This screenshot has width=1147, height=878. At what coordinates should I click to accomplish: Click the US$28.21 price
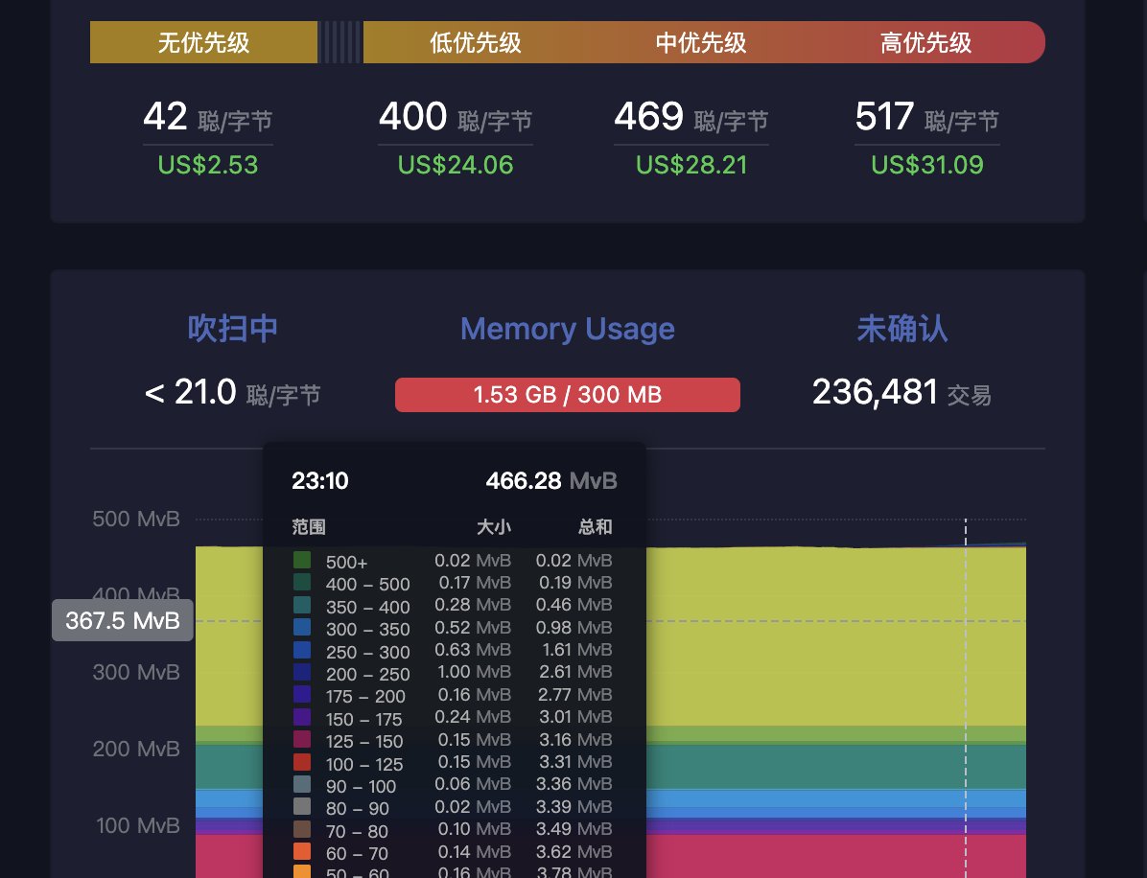(691, 165)
